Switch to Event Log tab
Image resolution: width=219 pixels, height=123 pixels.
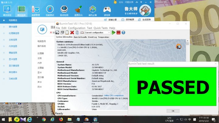tap(92, 37)
